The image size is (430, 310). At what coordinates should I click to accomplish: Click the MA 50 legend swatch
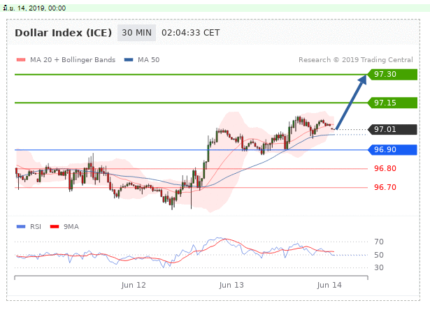click(x=129, y=60)
